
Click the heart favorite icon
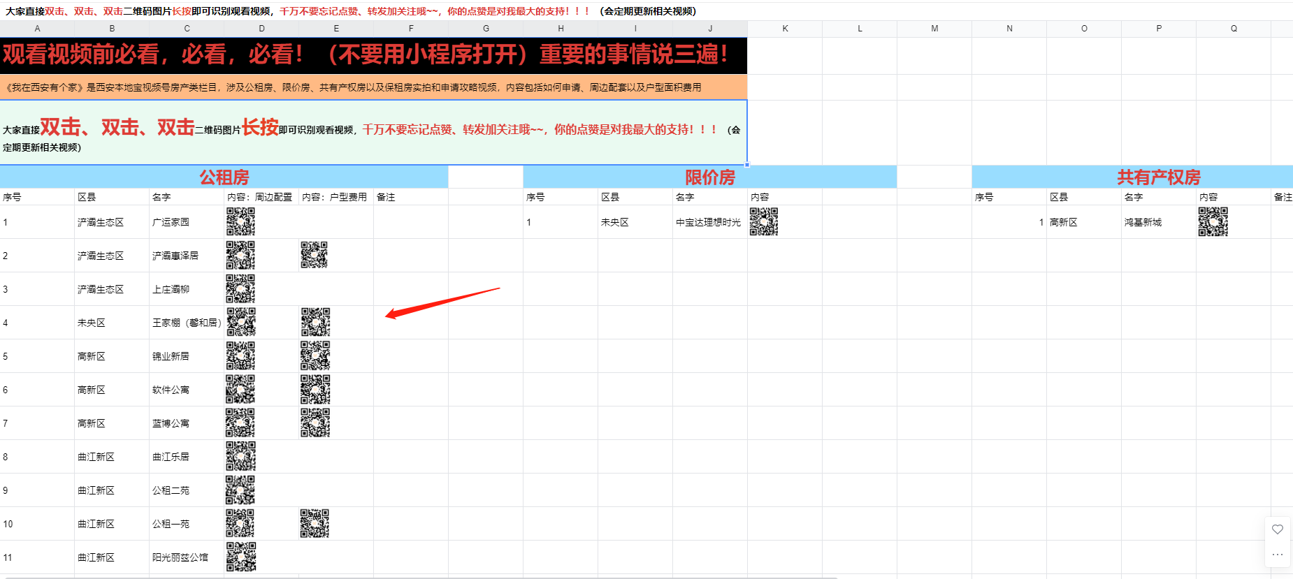[x=1278, y=529]
